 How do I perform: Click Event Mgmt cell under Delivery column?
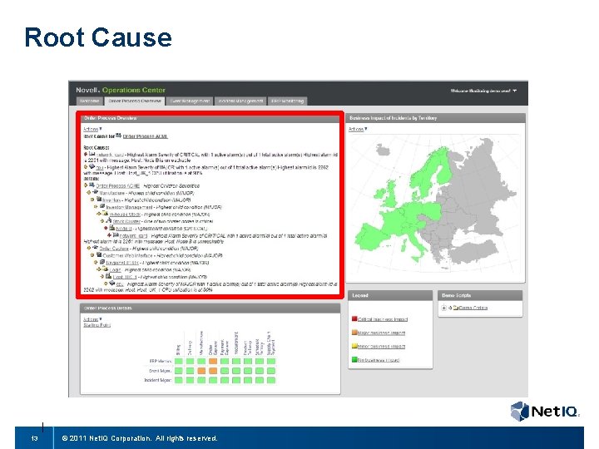tap(190, 371)
